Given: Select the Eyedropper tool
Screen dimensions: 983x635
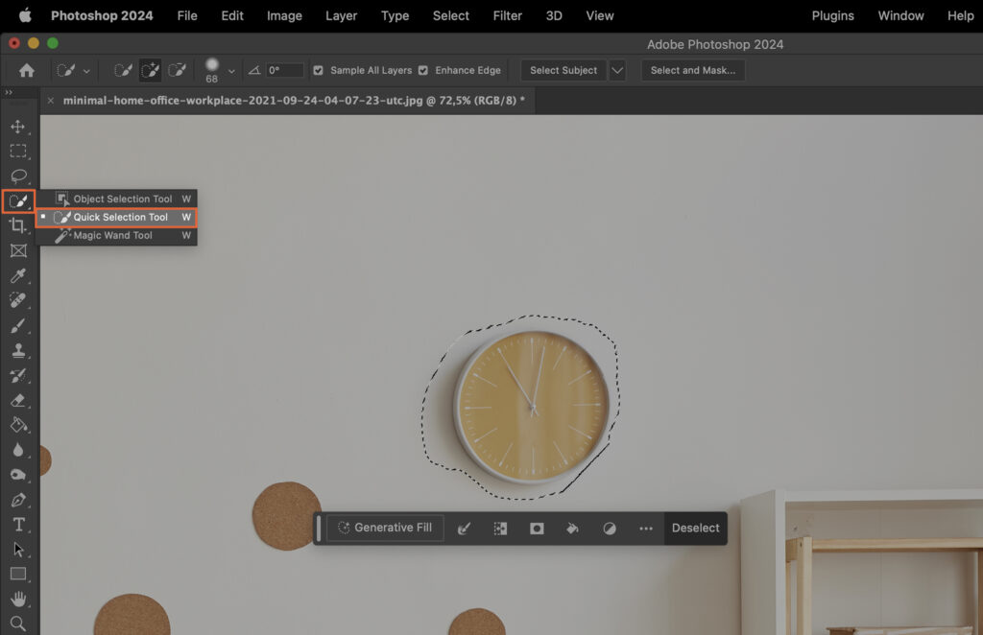Looking at the screenshot, I should coord(19,275).
